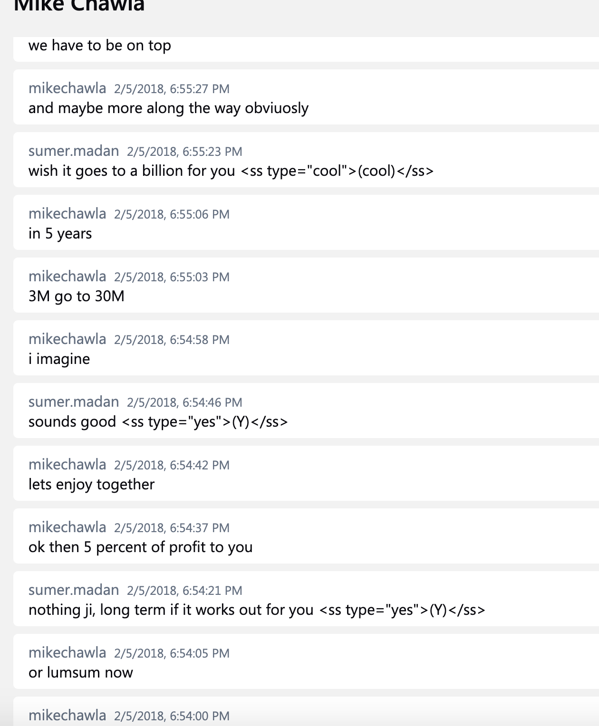
Task: Select the "we have to be on top" message
Action: (x=100, y=46)
